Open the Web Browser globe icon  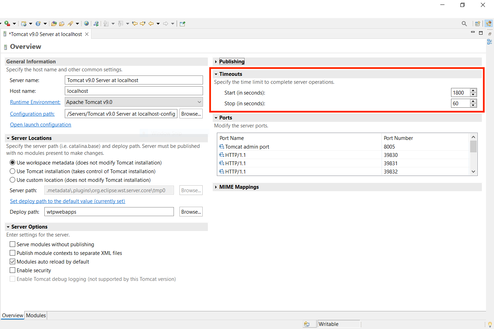(86, 24)
